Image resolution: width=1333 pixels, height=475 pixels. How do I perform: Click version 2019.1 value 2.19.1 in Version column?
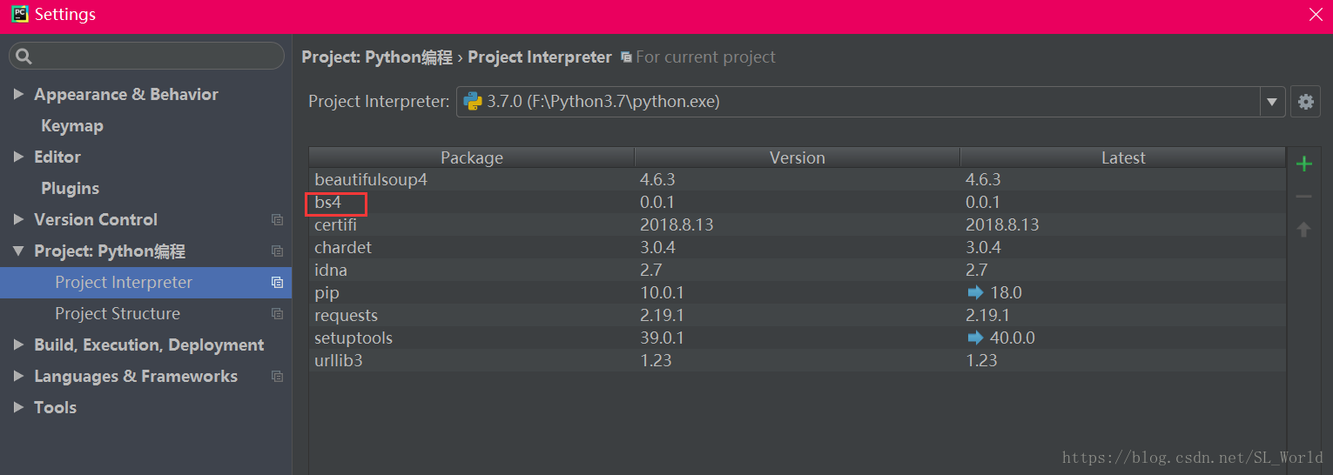(x=662, y=316)
